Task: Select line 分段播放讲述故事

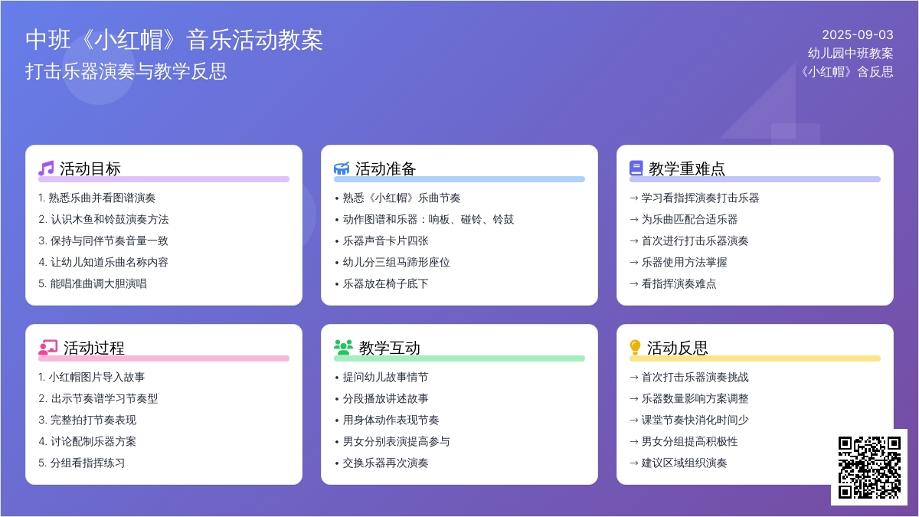Action: tap(381, 398)
